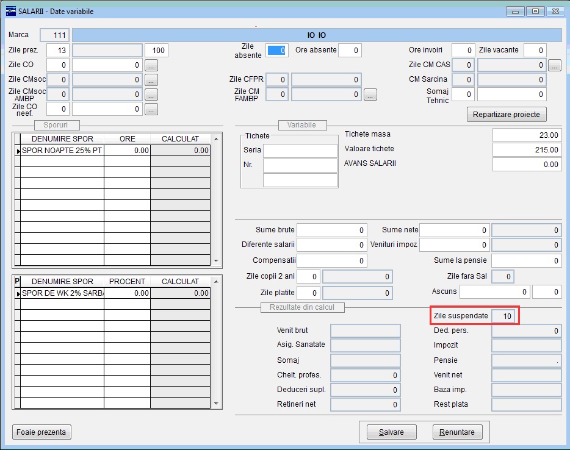Click the Zile CO neef. days field
The image size is (570, 450).
pos(58,109)
